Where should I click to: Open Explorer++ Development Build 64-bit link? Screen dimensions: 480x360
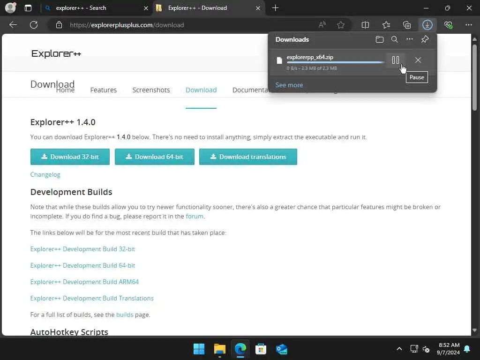click(82, 265)
